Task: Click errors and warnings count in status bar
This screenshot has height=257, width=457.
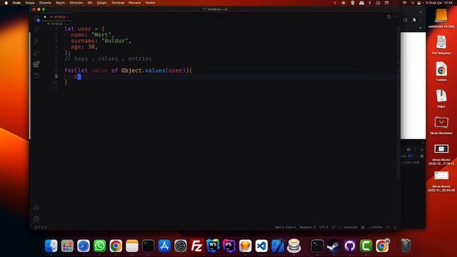Action: point(41,227)
